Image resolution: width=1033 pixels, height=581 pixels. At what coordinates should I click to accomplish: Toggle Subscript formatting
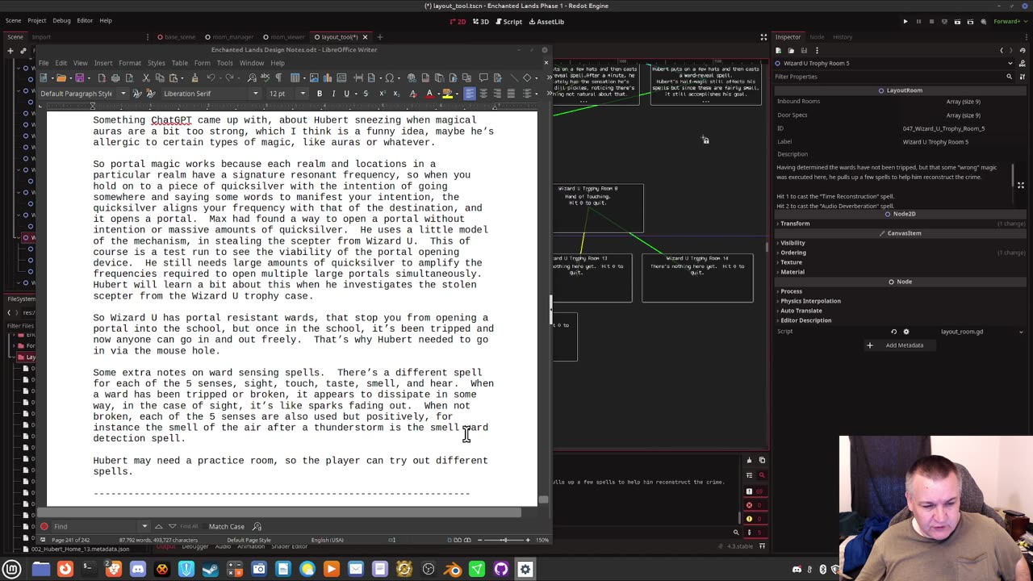coord(396,94)
